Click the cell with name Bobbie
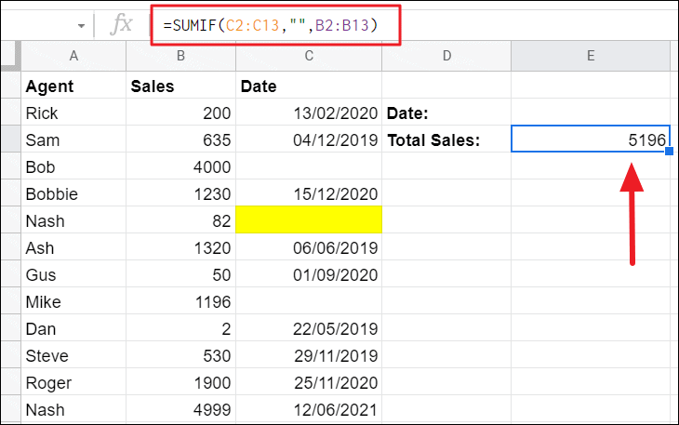The image size is (679, 425). (x=73, y=194)
